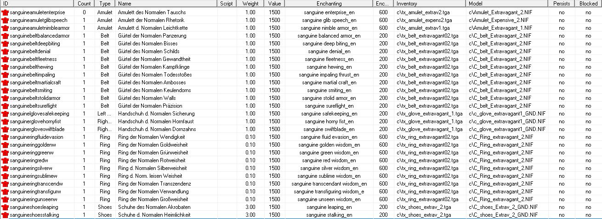Select the icon for sanguinebeltimpaling
This screenshot has width=602, height=219.
pyautogui.click(x=5, y=75)
